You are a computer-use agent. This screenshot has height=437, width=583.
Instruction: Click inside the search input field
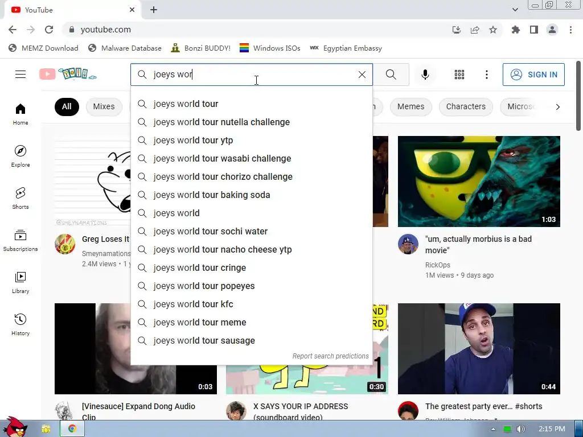tap(253, 75)
